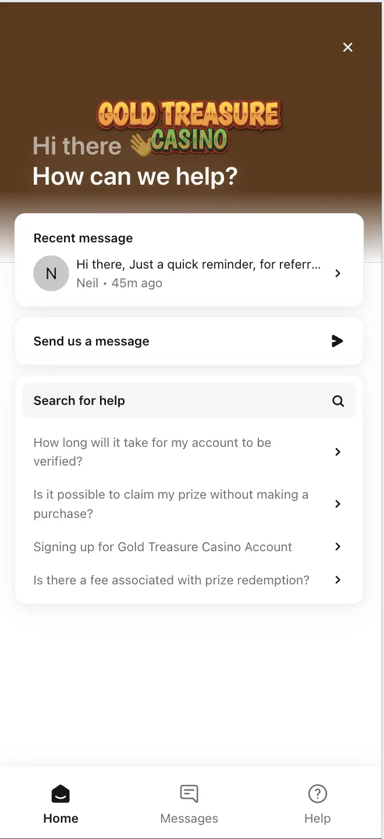Image resolution: width=384 pixels, height=839 pixels.
Task: Click the Search for help field
Action: pos(175,401)
